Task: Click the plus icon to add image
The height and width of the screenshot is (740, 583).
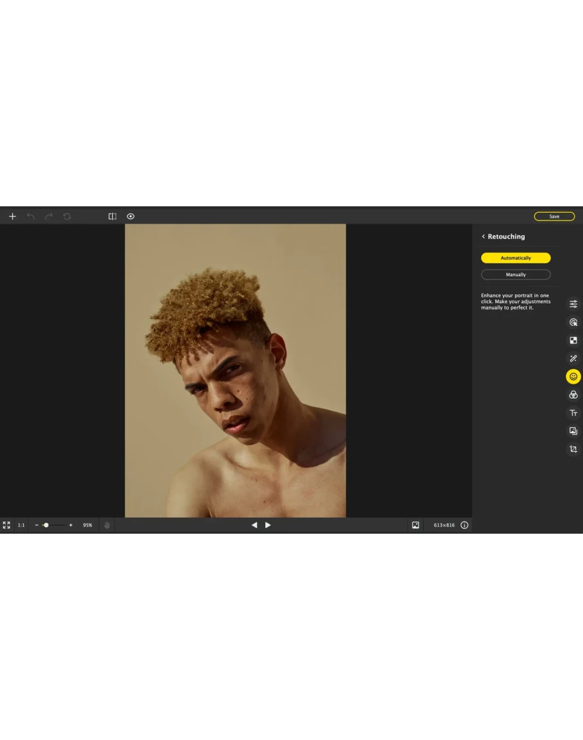Action: 12,217
